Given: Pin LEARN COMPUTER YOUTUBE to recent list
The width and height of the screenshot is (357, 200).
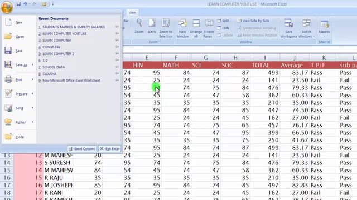Looking at the screenshot, I should [x=117, y=33].
